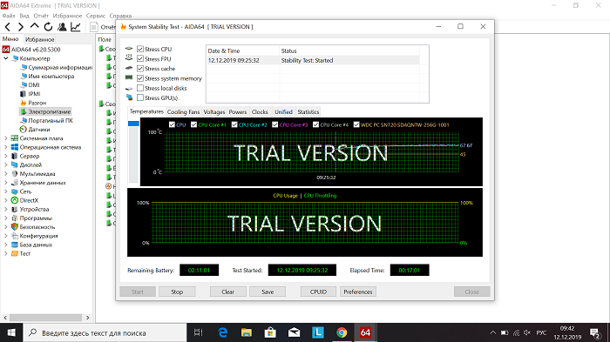Toggle CPU Core #2 graph checkbox
This screenshot has width=610, height=342.
(234, 124)
